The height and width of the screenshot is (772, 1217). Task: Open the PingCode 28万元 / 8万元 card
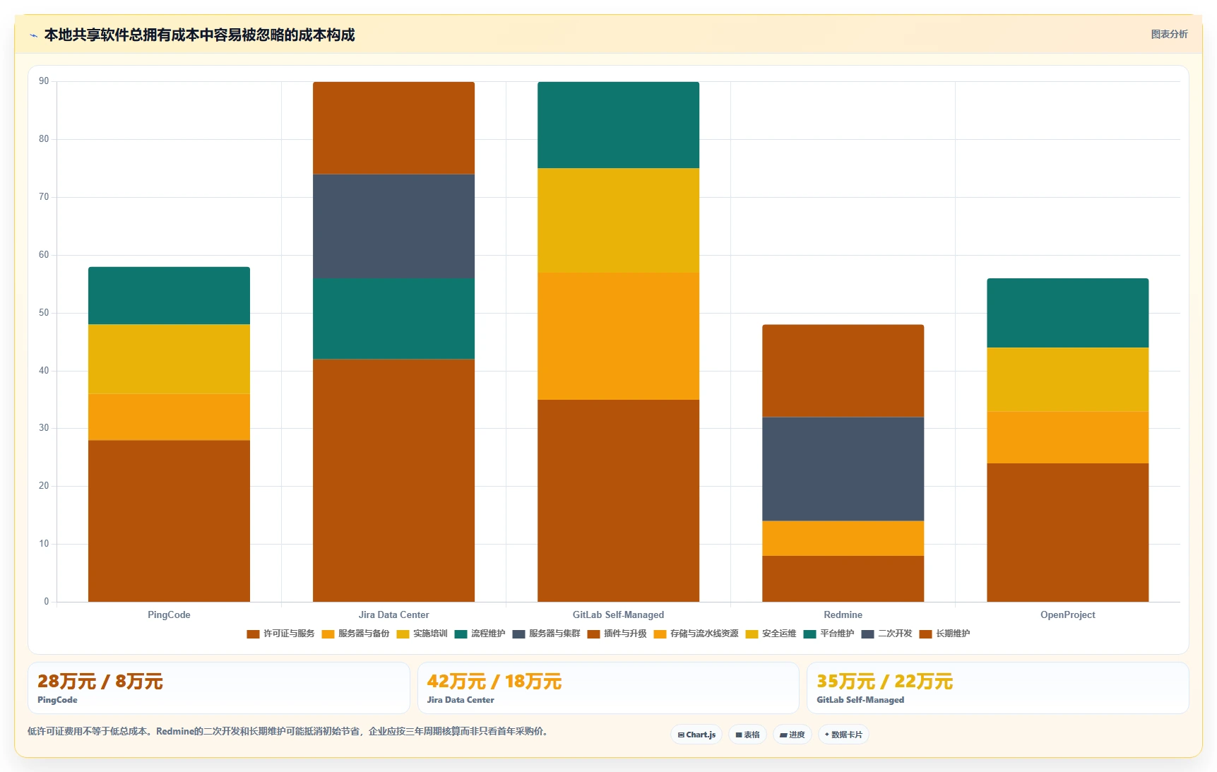219,688
